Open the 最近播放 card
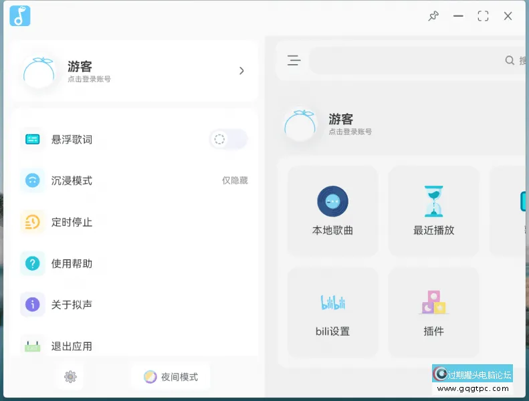Image resolution: width=529 pixels, height=401 pixels. (x=434, y=211)
